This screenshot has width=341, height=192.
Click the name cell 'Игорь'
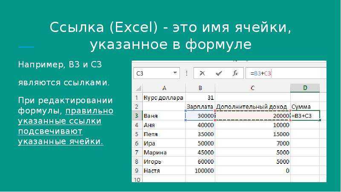point(164,162)
